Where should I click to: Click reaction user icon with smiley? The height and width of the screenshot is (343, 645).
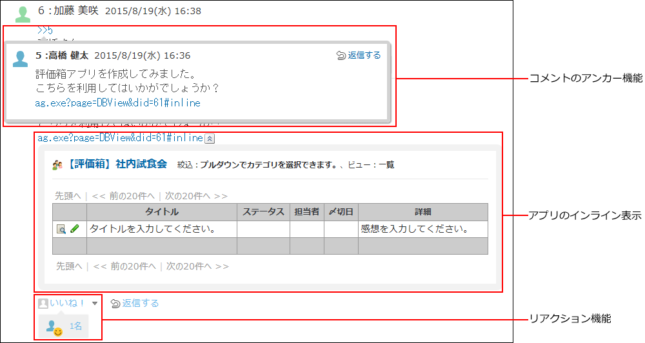54,328
